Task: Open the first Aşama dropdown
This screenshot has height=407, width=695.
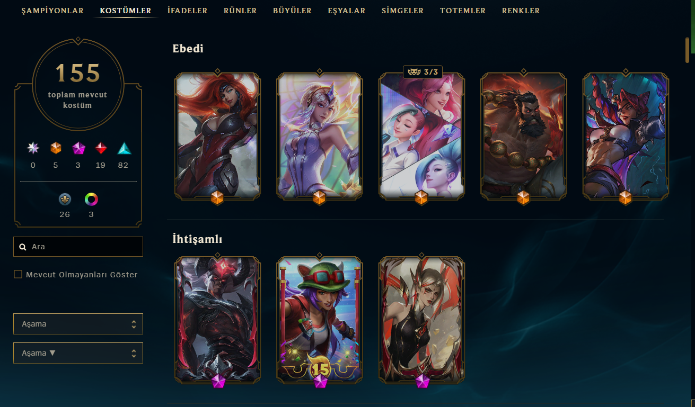Action: (x=78, y=324)
